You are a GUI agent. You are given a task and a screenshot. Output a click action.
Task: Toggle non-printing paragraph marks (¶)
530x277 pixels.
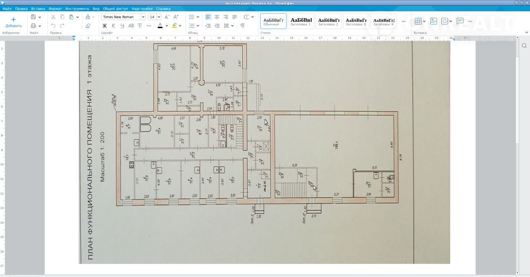coord(242,26)
